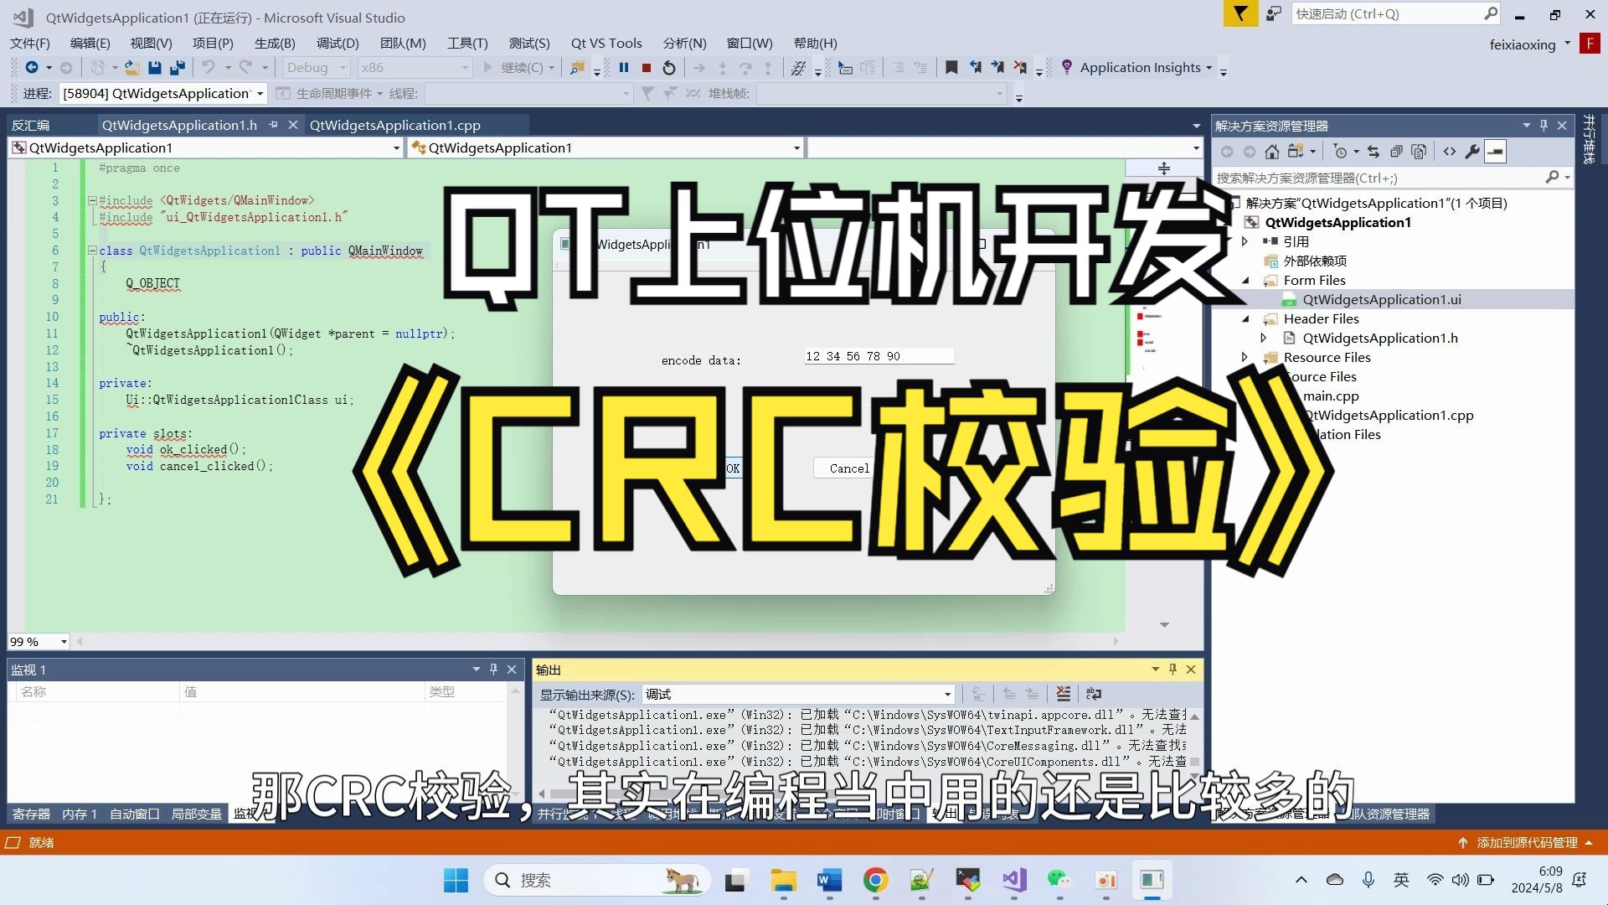Viewport: 1608px width, 905px height.
Task: Expand the 引用 tree node
Action: pyautogui.click(x=1245, y=241)
